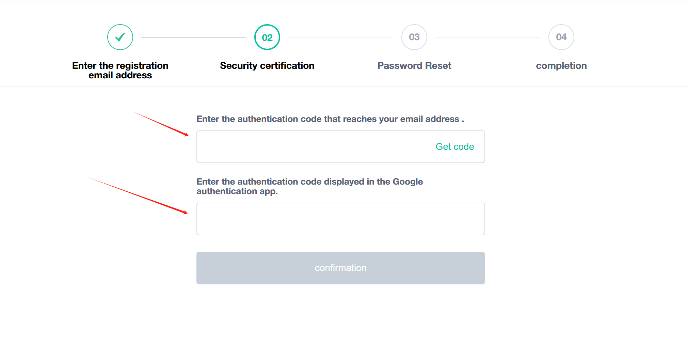
Task: Select the completion step label
Action: (x=561, y=65)
